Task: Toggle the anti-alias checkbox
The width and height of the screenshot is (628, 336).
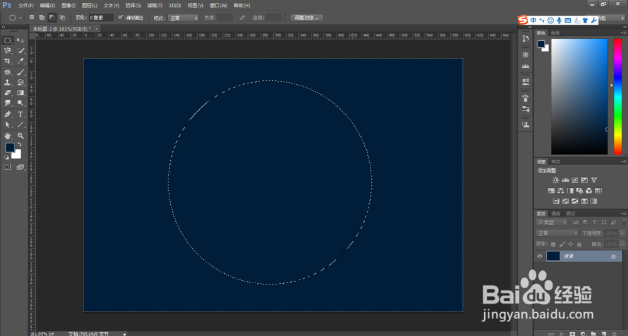Action: click(121, 18)
